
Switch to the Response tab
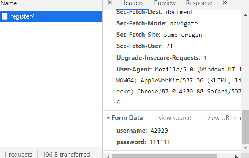coord(199,3)
